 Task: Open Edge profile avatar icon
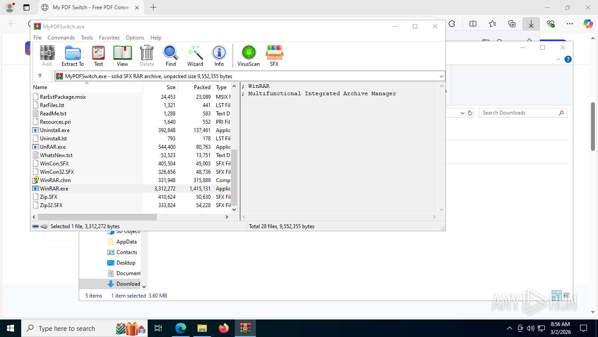[x=9, y=7]
